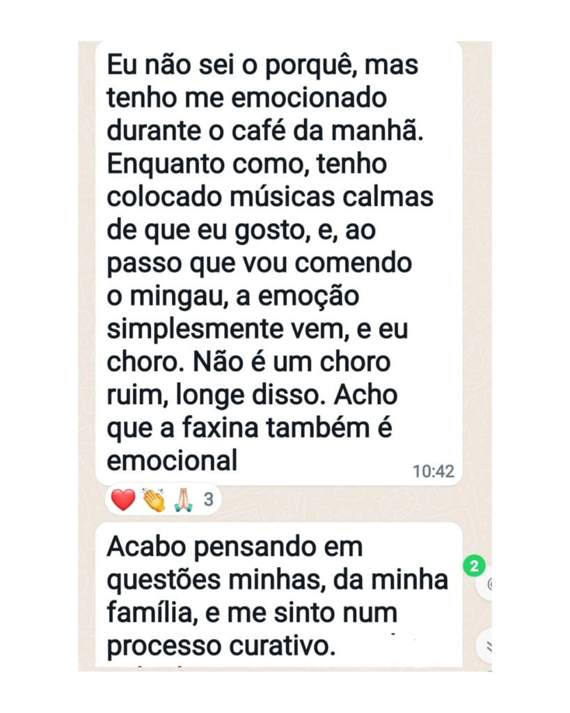The image size is (570, 713).
Task: Select the message timestamp 10:42
Action: pyautogui.click(x=433, y=471)
